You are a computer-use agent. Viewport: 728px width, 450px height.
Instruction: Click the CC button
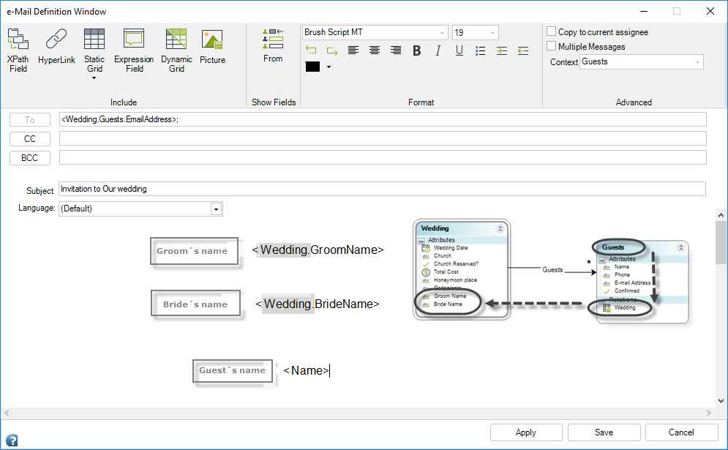[x=30, y=139]
